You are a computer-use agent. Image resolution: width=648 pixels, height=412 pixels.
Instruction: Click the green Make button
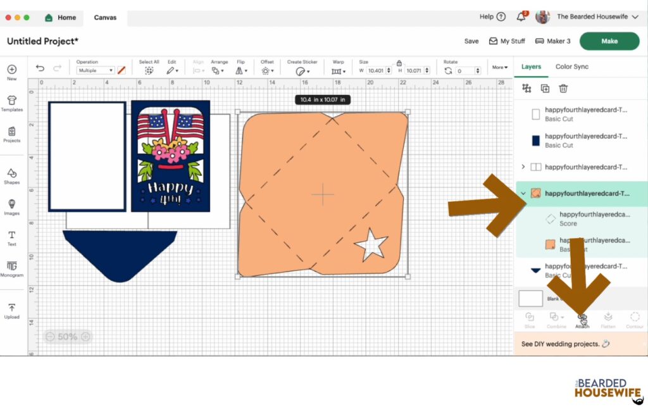609,41
